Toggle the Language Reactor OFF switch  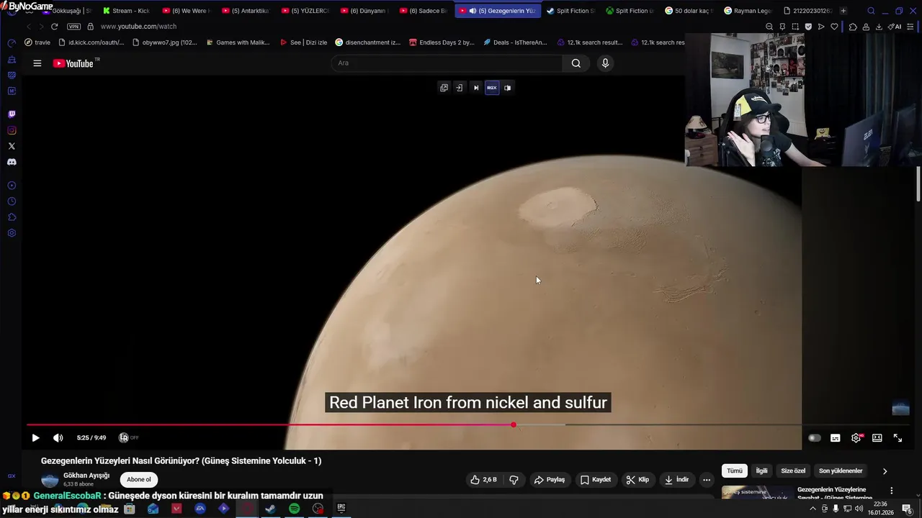(128, 437)
